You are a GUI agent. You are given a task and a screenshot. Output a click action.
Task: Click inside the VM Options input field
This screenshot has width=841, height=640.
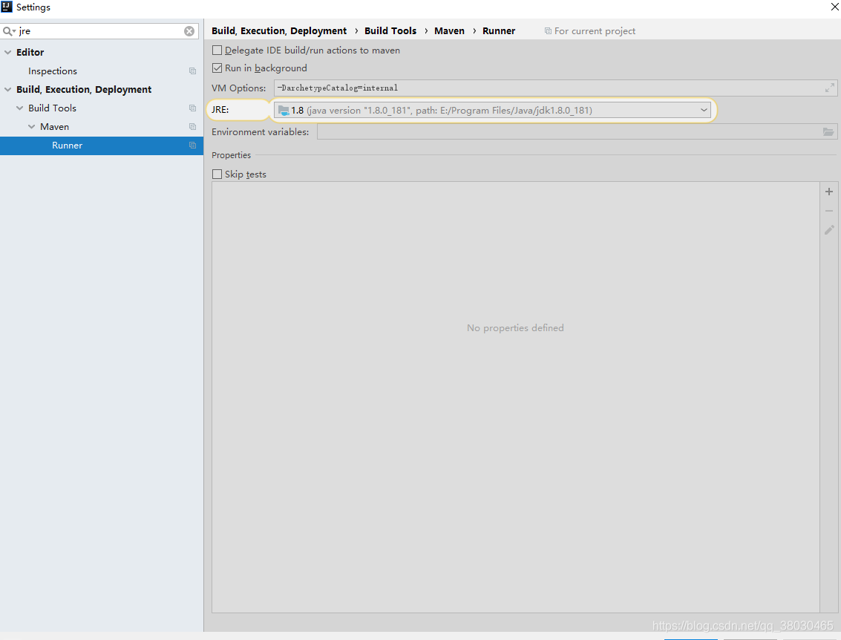click(x=520, y=88)
